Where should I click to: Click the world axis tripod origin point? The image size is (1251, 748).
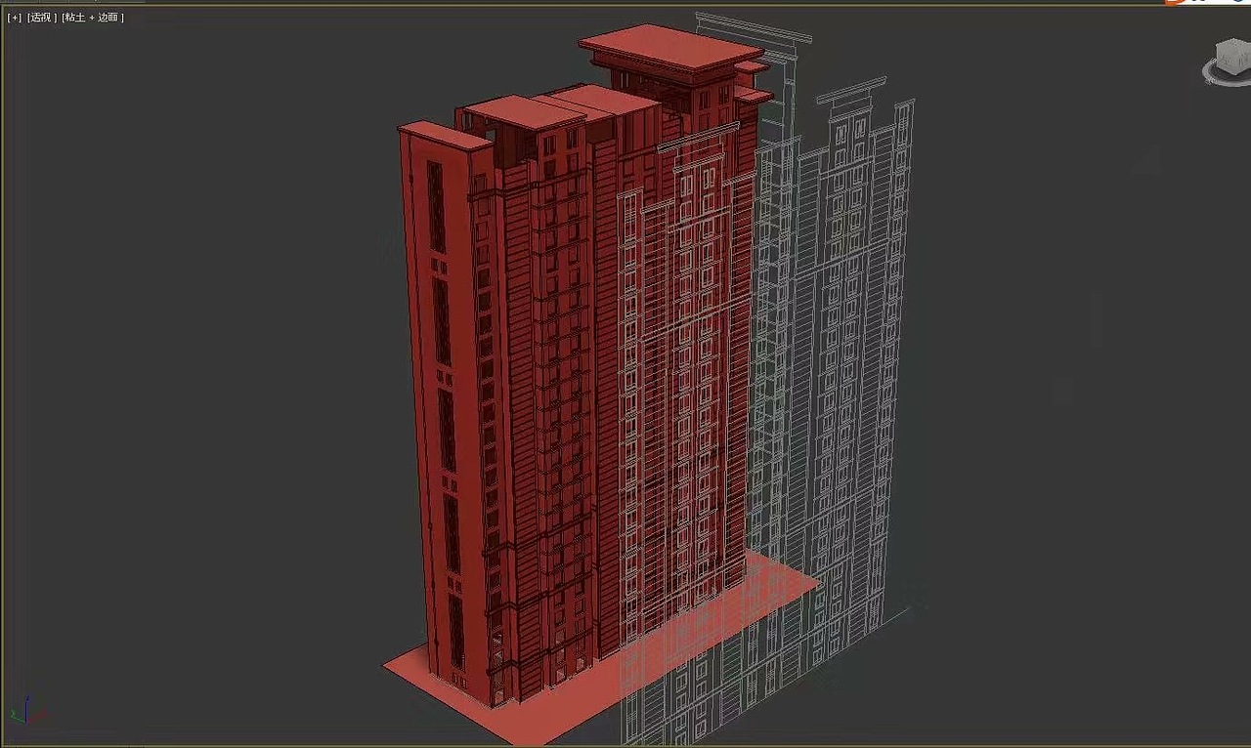pyautogui.click(x=26, y=722)
